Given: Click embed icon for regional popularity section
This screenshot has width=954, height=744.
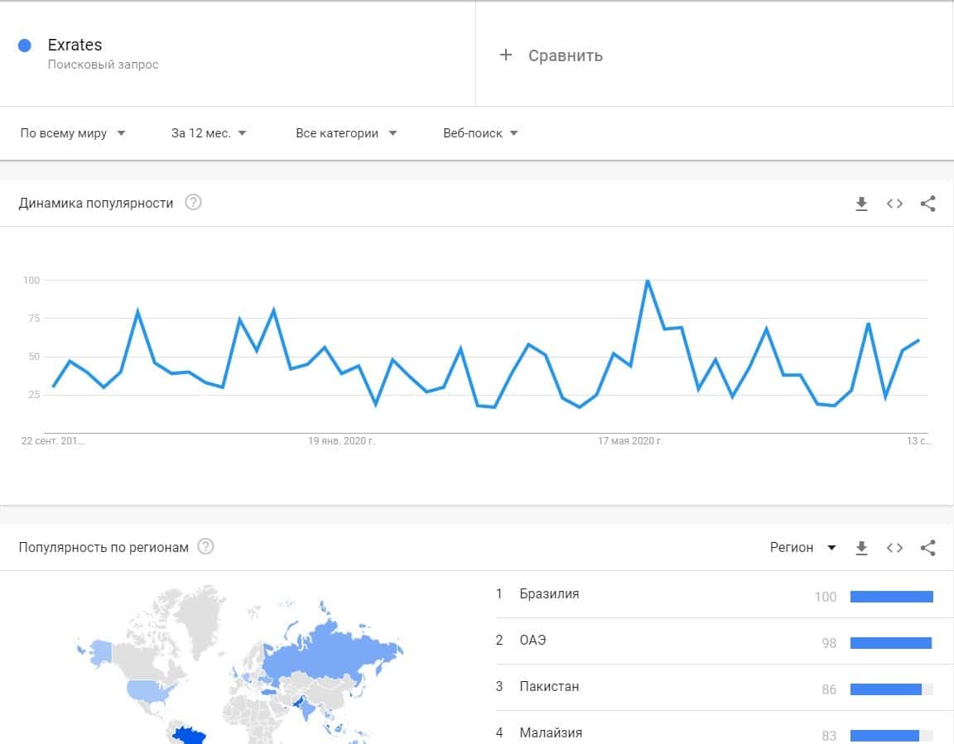Looking at the screenshot, I should click(x=894, y=548).
